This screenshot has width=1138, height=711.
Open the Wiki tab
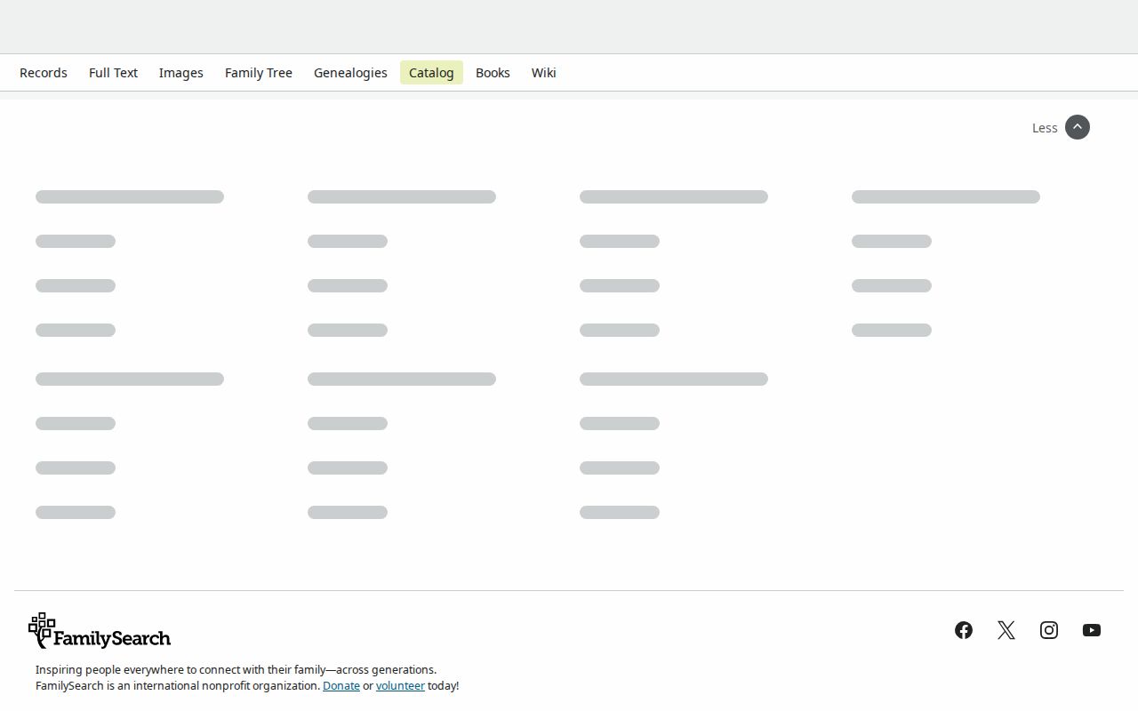pos(544,73)
